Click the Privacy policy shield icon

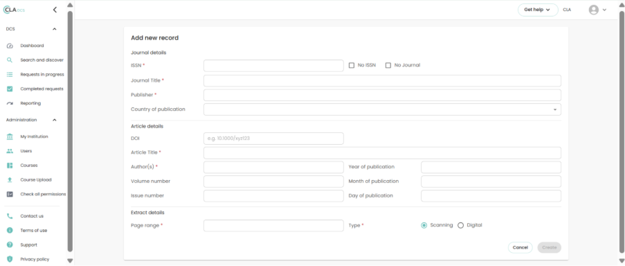[x=10, y=259]
